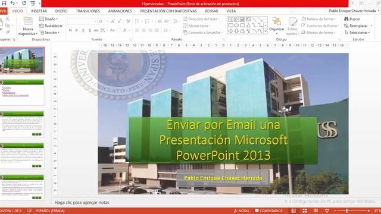The image size is (381, 214).
Task: Save the presentation with the floppy icon
Action: click(x=4, y=3)
